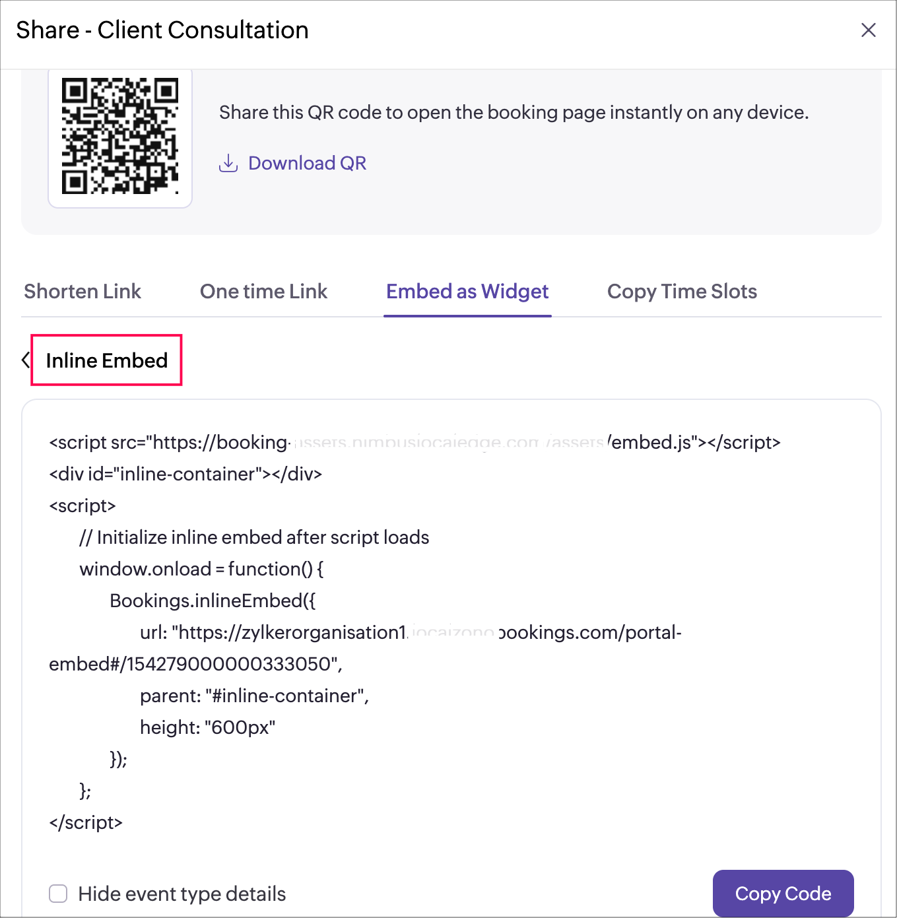
Task: Click the script src embed.js code line
Action: point(415,442)
